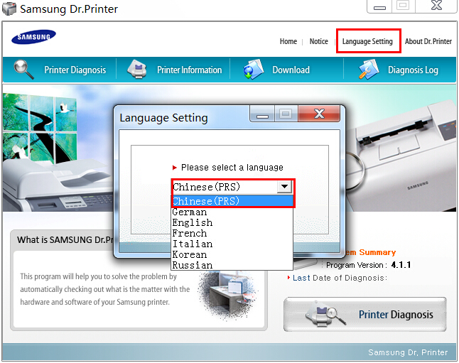Image resolution: width=459 pixels, height=363 pixels.
Task: Click the large Printer Diagnosis button
Action: click(365, 315)
